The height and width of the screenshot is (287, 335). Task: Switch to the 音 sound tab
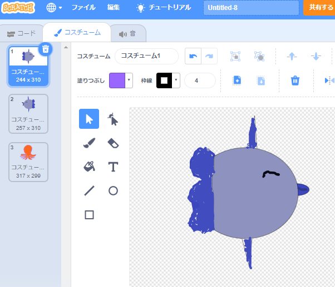(x=128, y=34)
